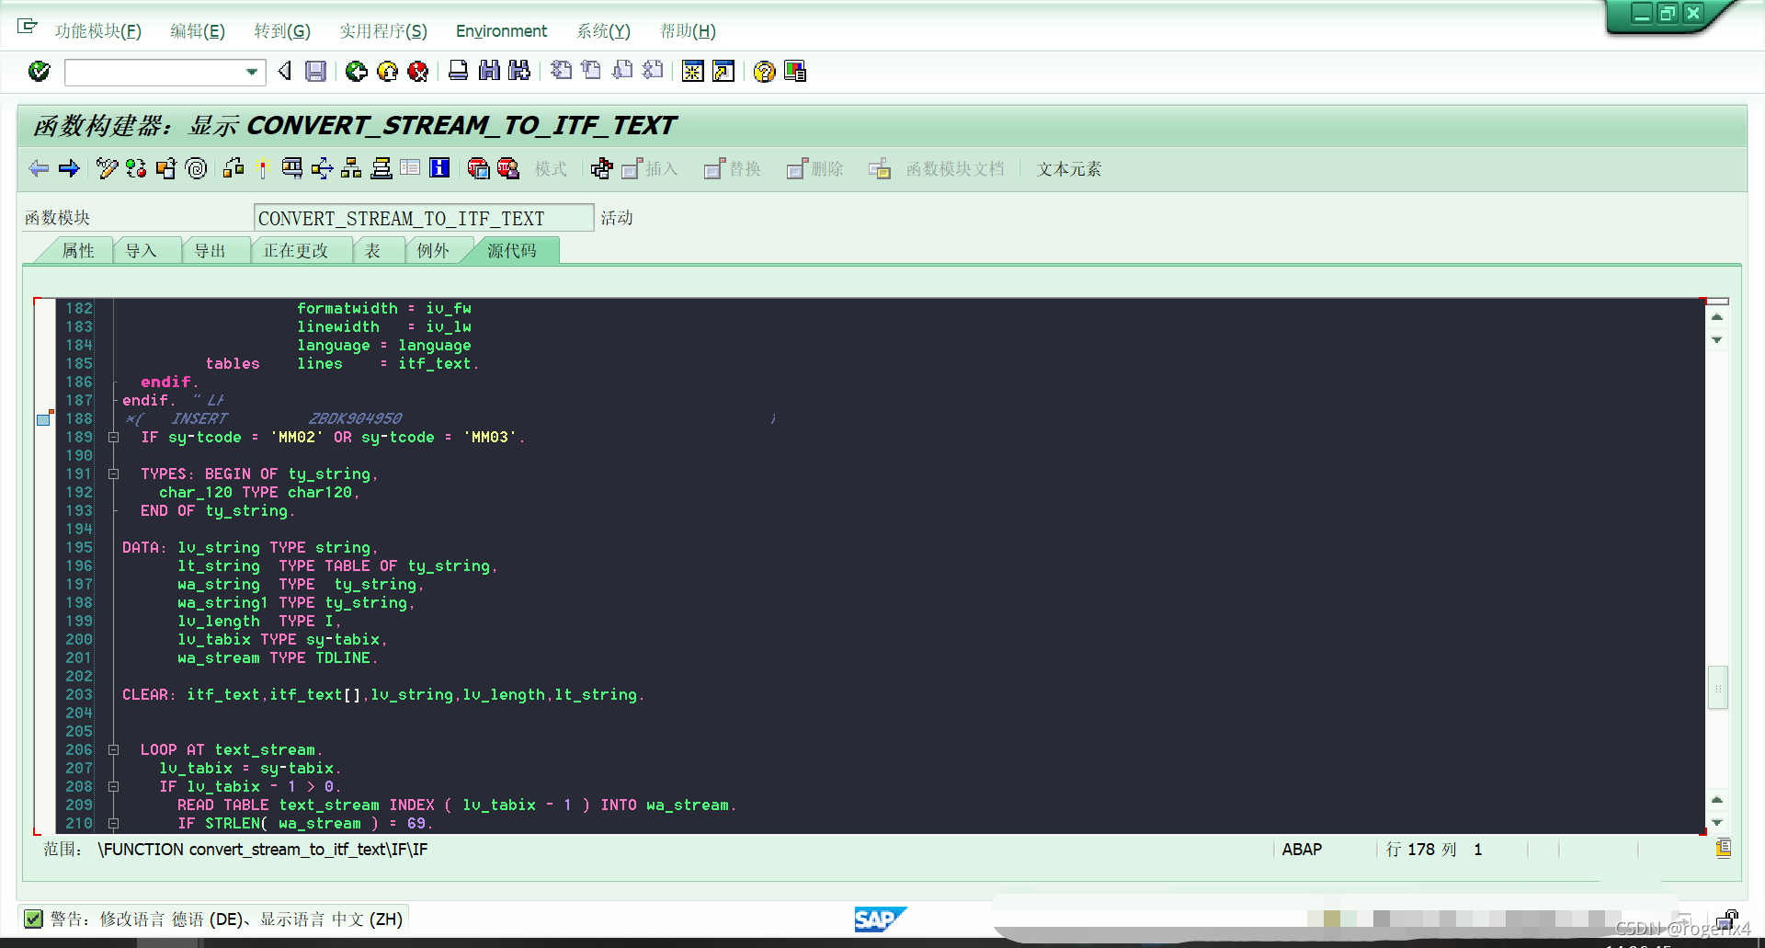Open the yellow Help question icon

point(764,71)
